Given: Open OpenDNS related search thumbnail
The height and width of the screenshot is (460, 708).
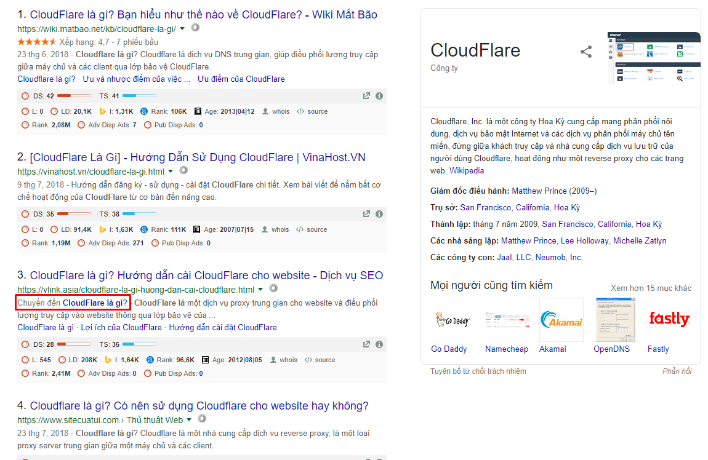Looking at the screenshot, I should point(616,320).
